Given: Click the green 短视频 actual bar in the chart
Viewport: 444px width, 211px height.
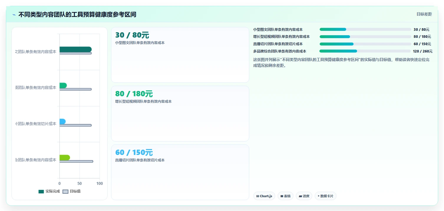Looking at the screenshot, I should pyautogui.click(x=63, y=85).
